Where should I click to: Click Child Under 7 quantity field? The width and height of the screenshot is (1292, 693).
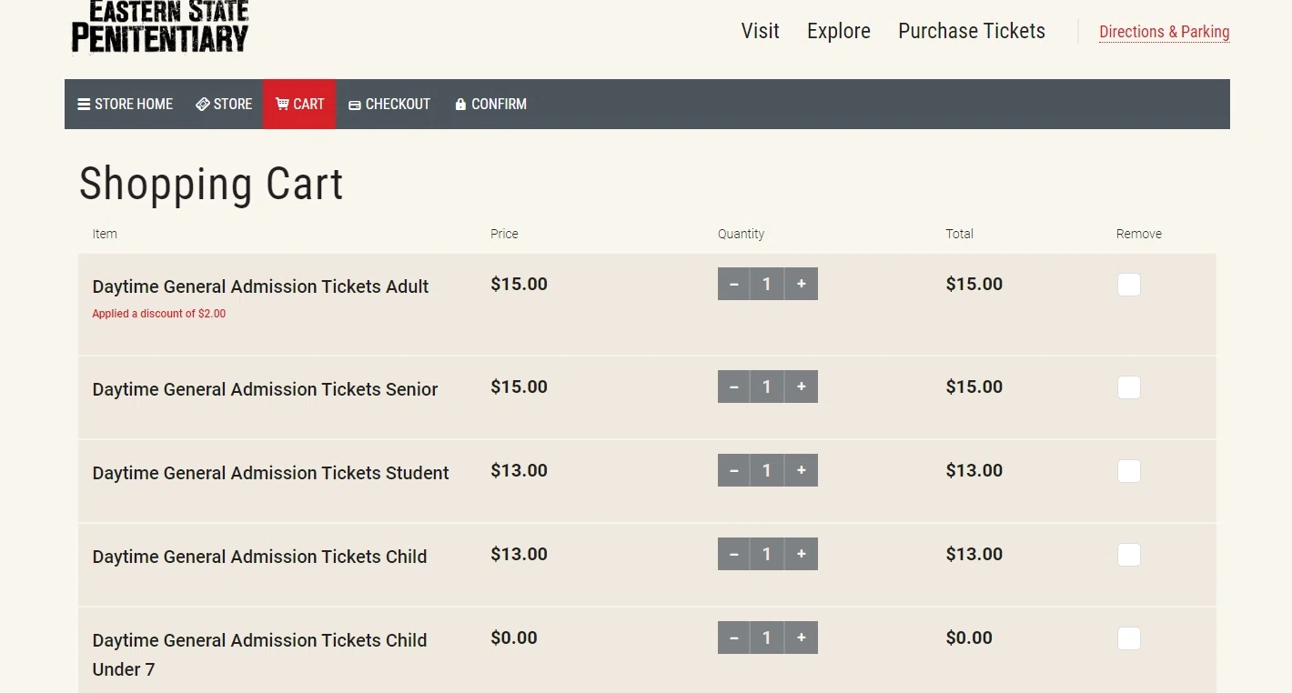[767, 638]
